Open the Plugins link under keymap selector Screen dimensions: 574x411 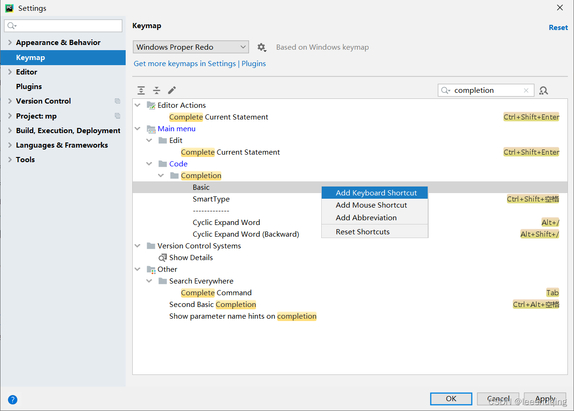[254, 64]
